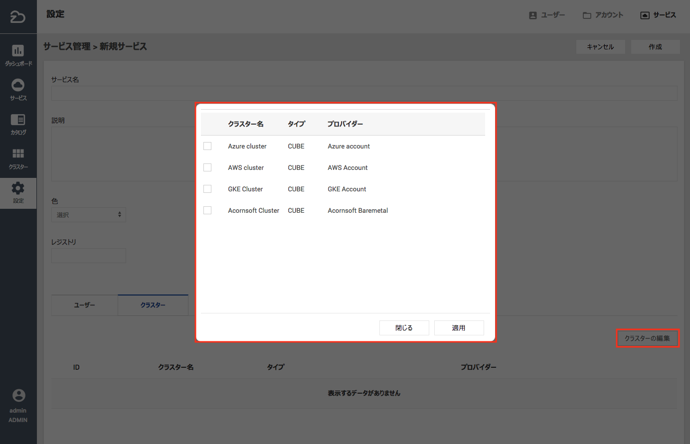
Task: Open the ユーザー menu in header
Action: click(x=547, y=15)
